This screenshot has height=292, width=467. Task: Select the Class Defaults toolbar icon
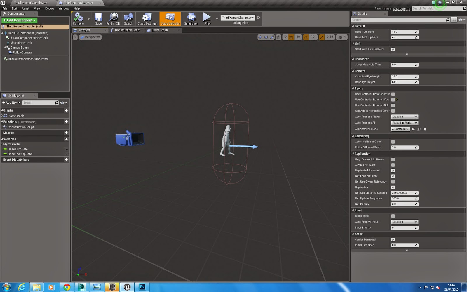click(x=170, y=19)
